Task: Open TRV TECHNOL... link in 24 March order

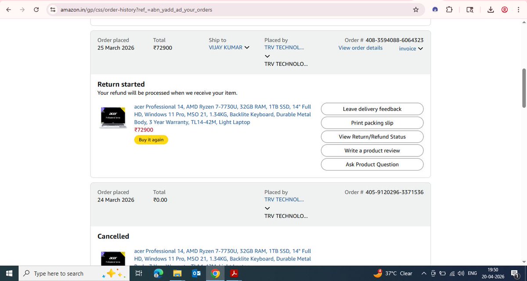Action: pos(284,199)
